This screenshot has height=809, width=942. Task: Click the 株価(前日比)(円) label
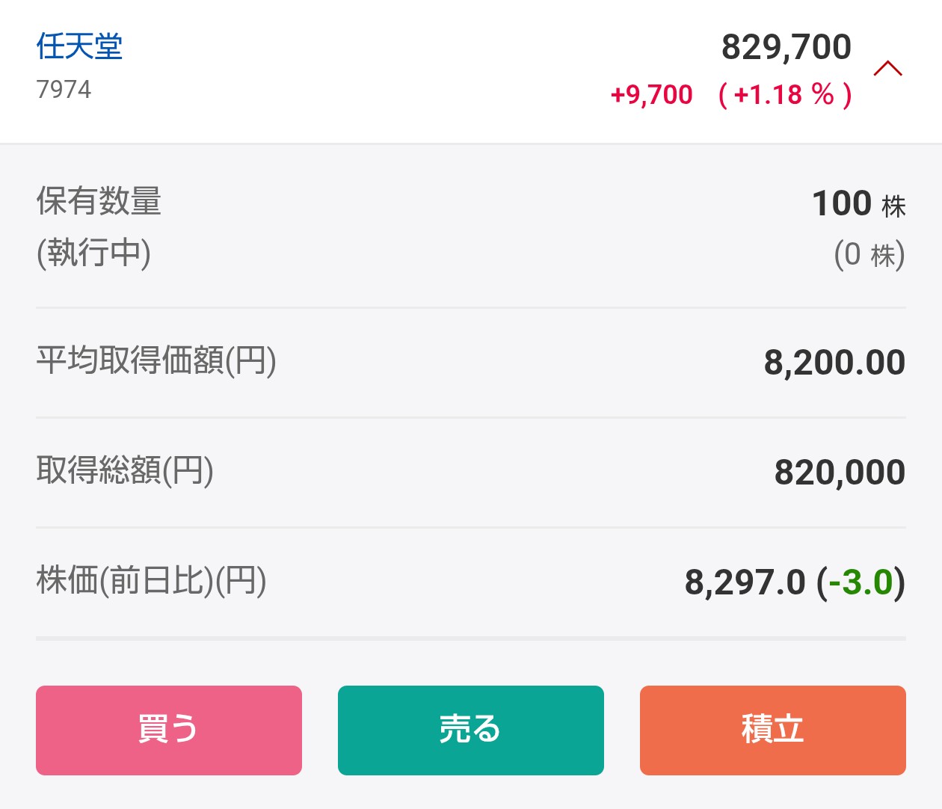click(151, 581)
